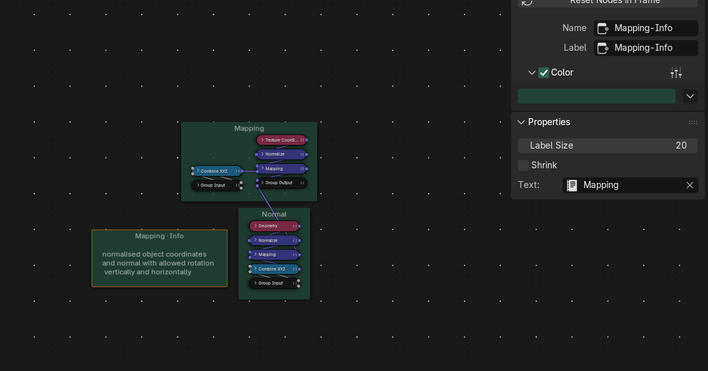The height and width of the screenshot is (371, 708).
Task: Expand Mapping node in Normal frame
Action: click(x=255, y=255)
